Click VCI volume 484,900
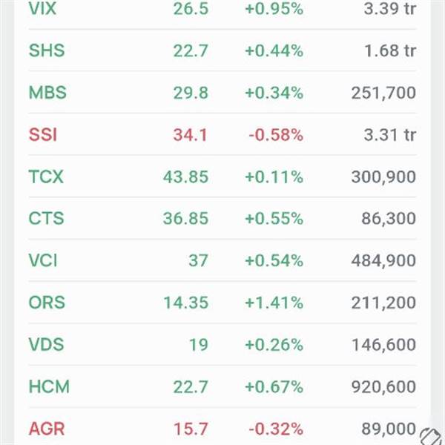This screenshot has height=445, width=445. click(383, 261)
